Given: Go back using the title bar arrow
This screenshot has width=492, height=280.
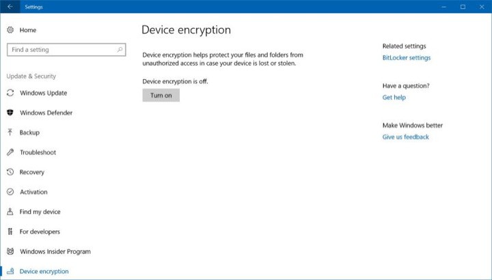Looking at the screenshot, I should pyautogui.click(x=10, y=7).
